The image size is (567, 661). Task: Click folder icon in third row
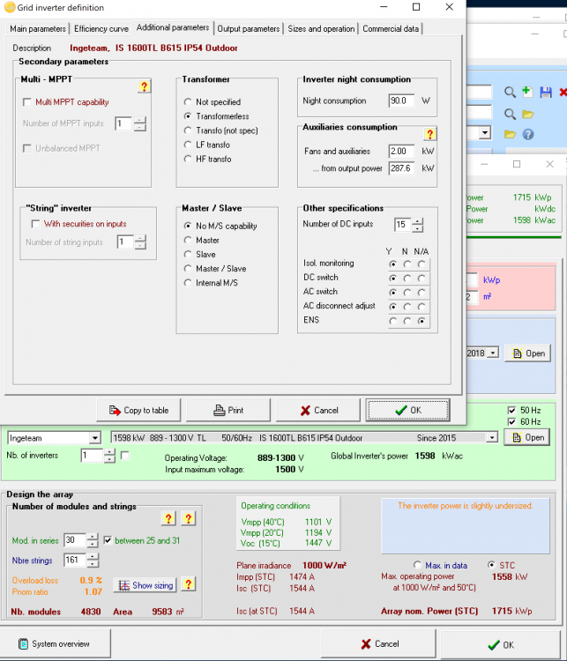pyautogui.click(x=510, y=134)
